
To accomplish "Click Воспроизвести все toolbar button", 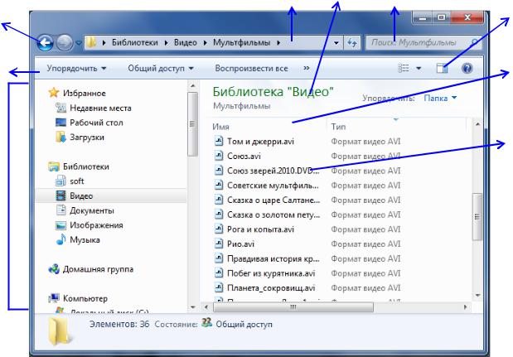I will pyautogui.click(x=251, y=68).
